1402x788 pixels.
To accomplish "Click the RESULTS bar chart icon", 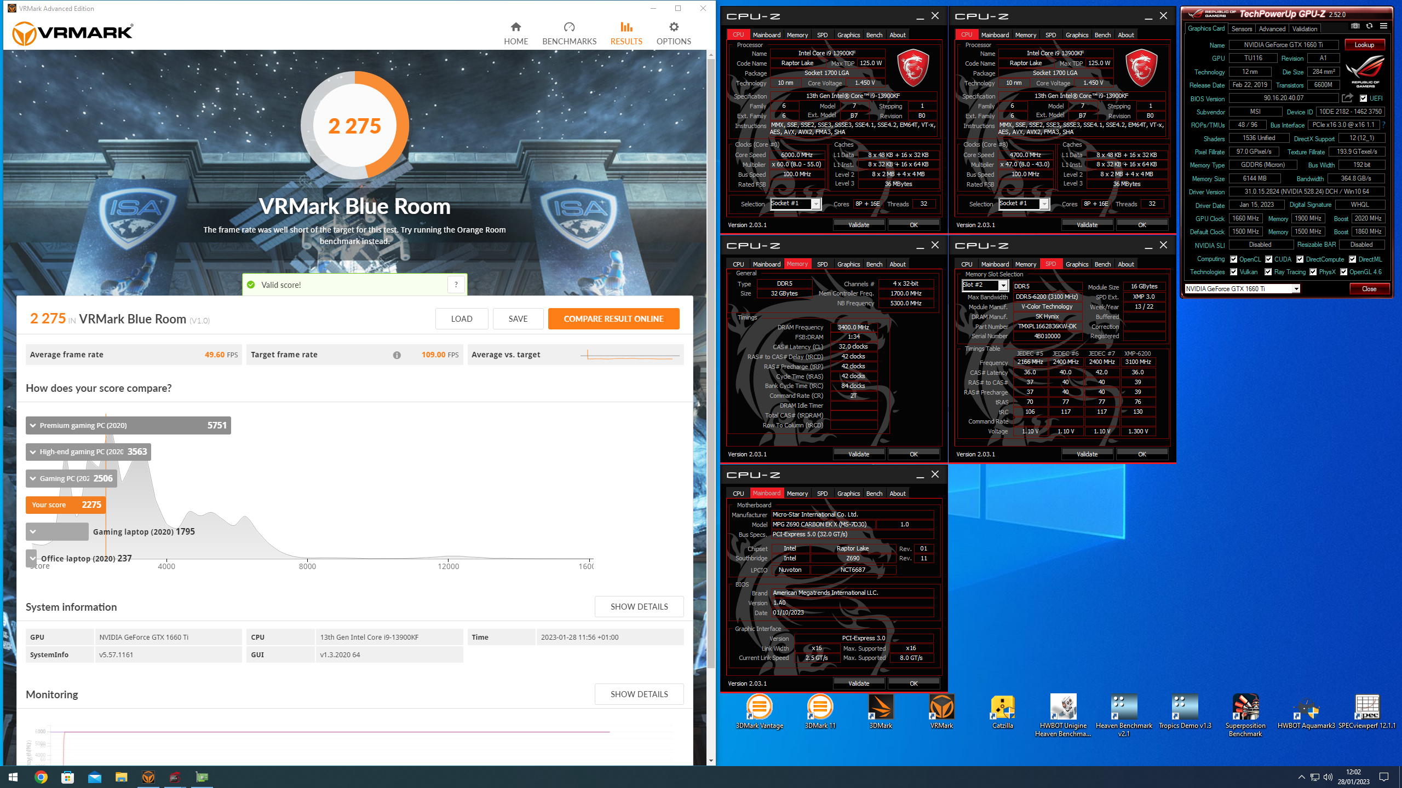I will click(627, 27).
